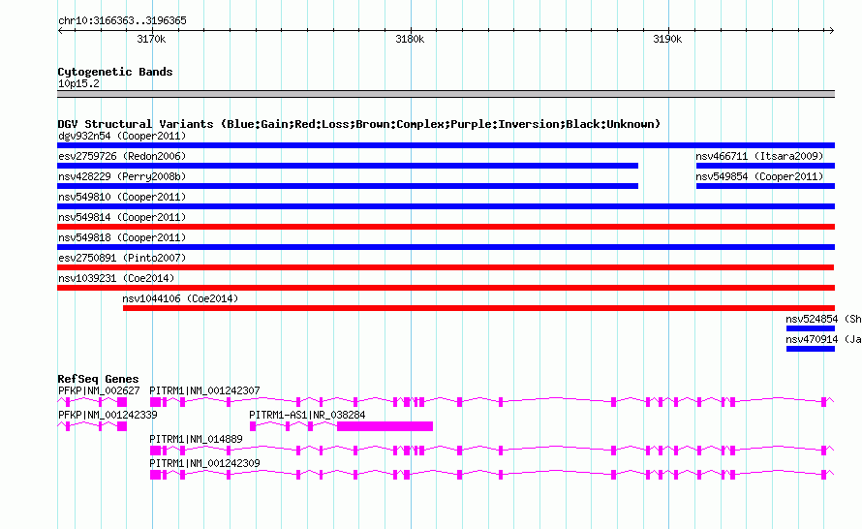
Task: Click nsv466711 (Itsara2009) variant label
Action: (759, 156)
